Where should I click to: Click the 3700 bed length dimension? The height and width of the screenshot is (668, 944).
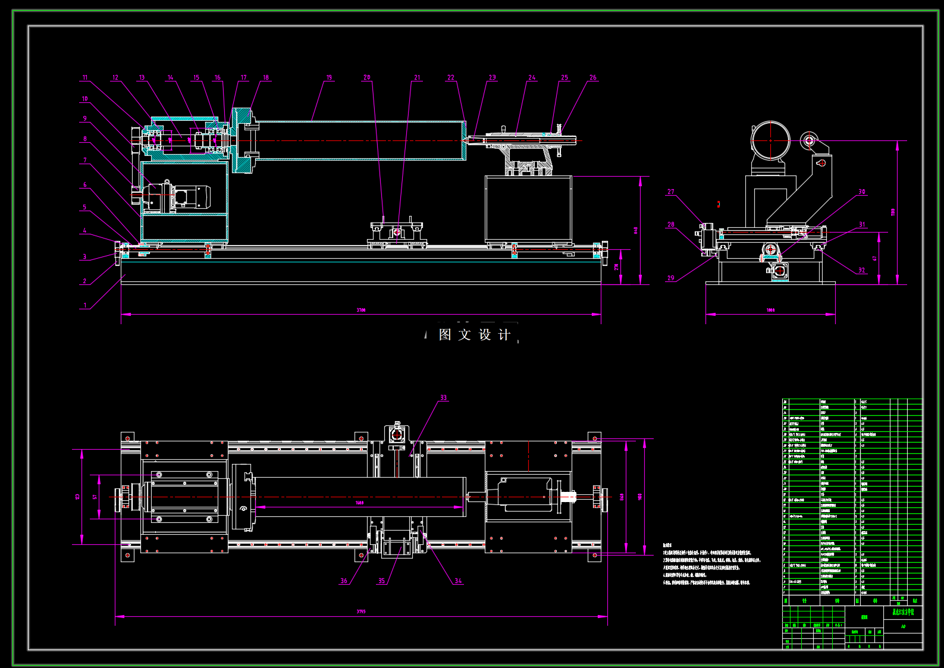pyautogui.click(x=360, y=311)
